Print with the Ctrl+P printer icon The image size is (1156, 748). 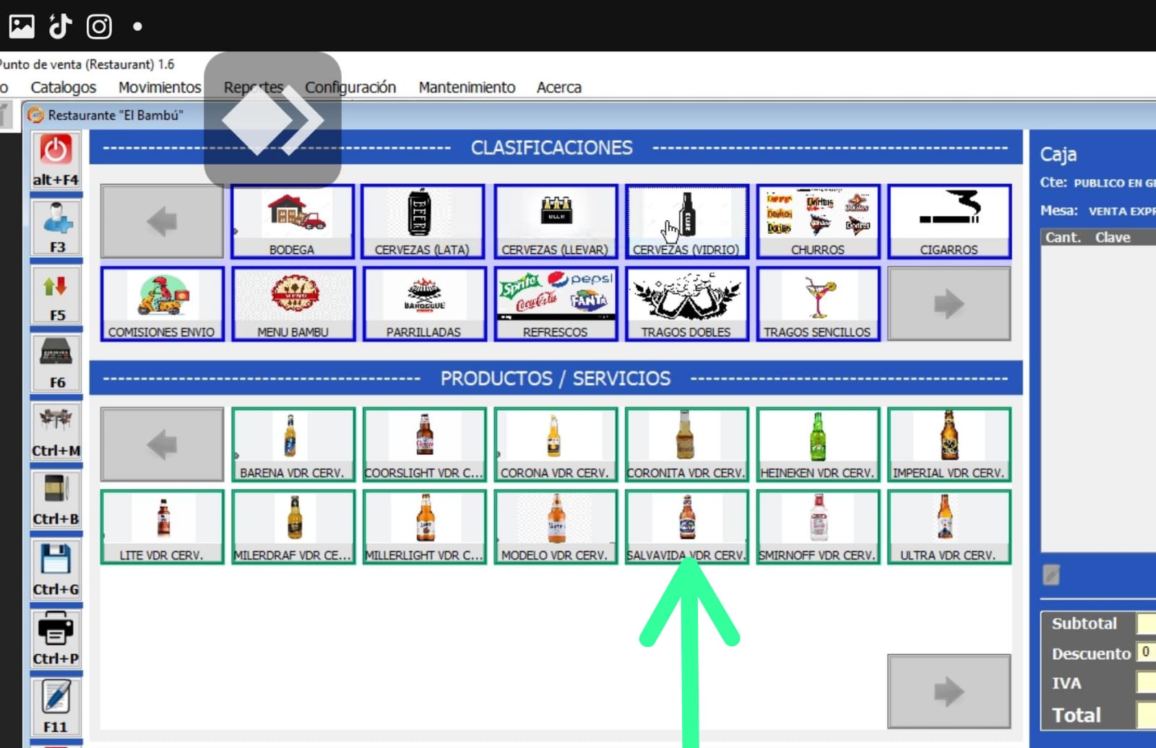(x=56, y=638)
